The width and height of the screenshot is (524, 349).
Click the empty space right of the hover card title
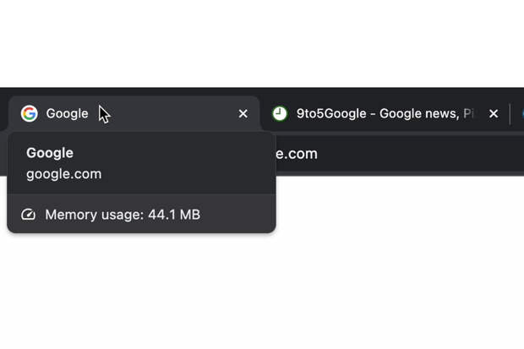point(169,153)
